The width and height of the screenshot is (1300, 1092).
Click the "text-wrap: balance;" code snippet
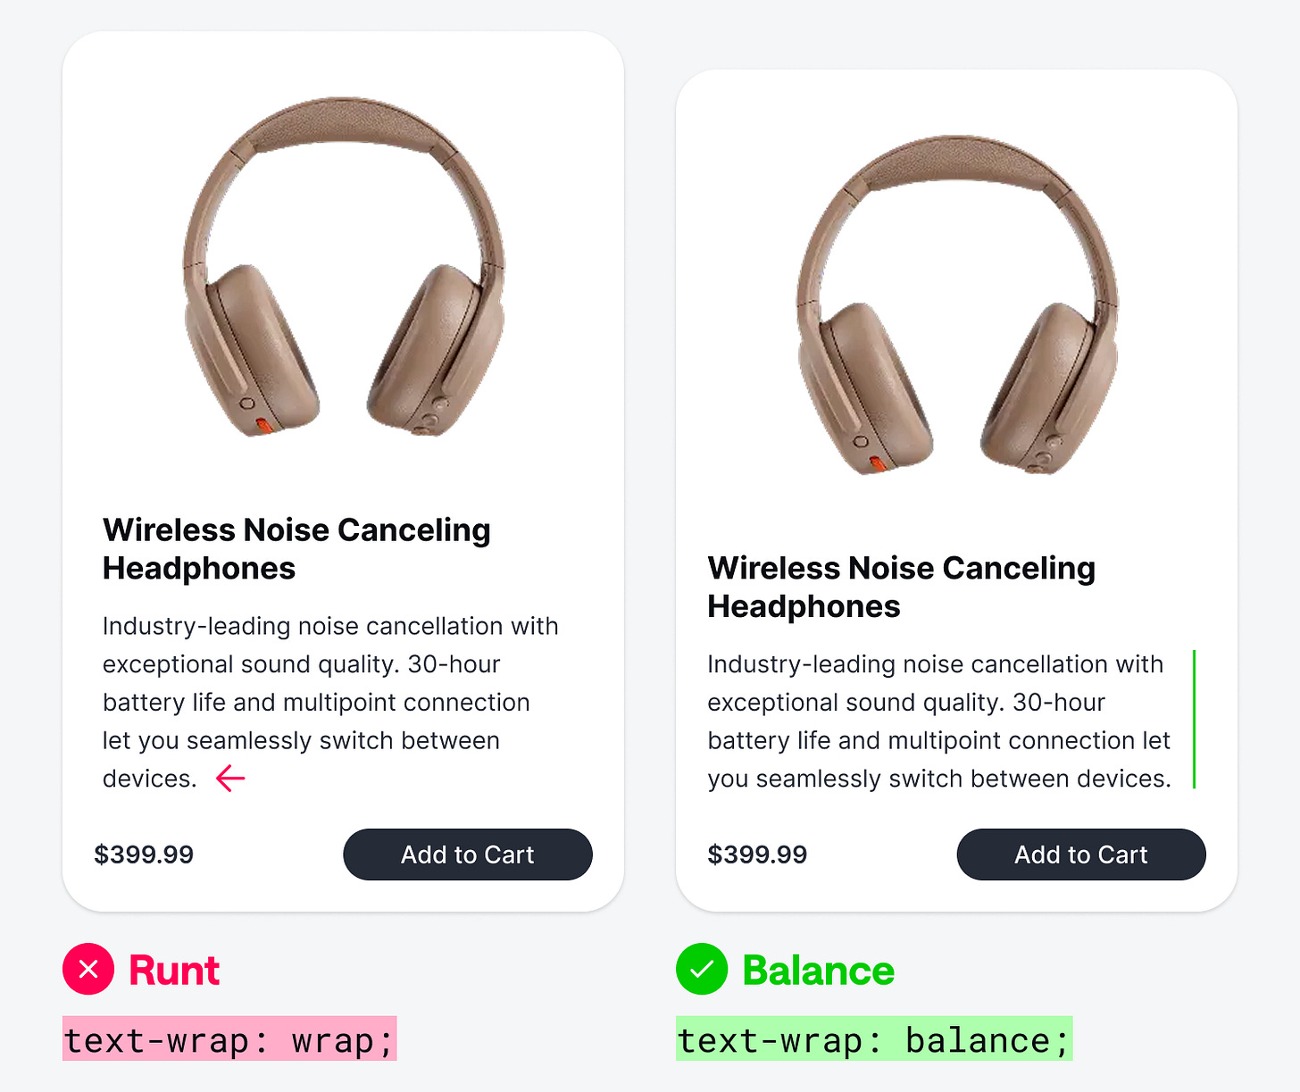point(873,1040)
